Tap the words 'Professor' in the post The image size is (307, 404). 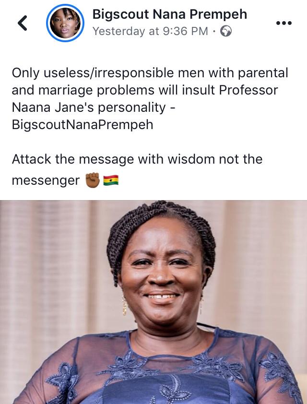(x=248, y=90)
